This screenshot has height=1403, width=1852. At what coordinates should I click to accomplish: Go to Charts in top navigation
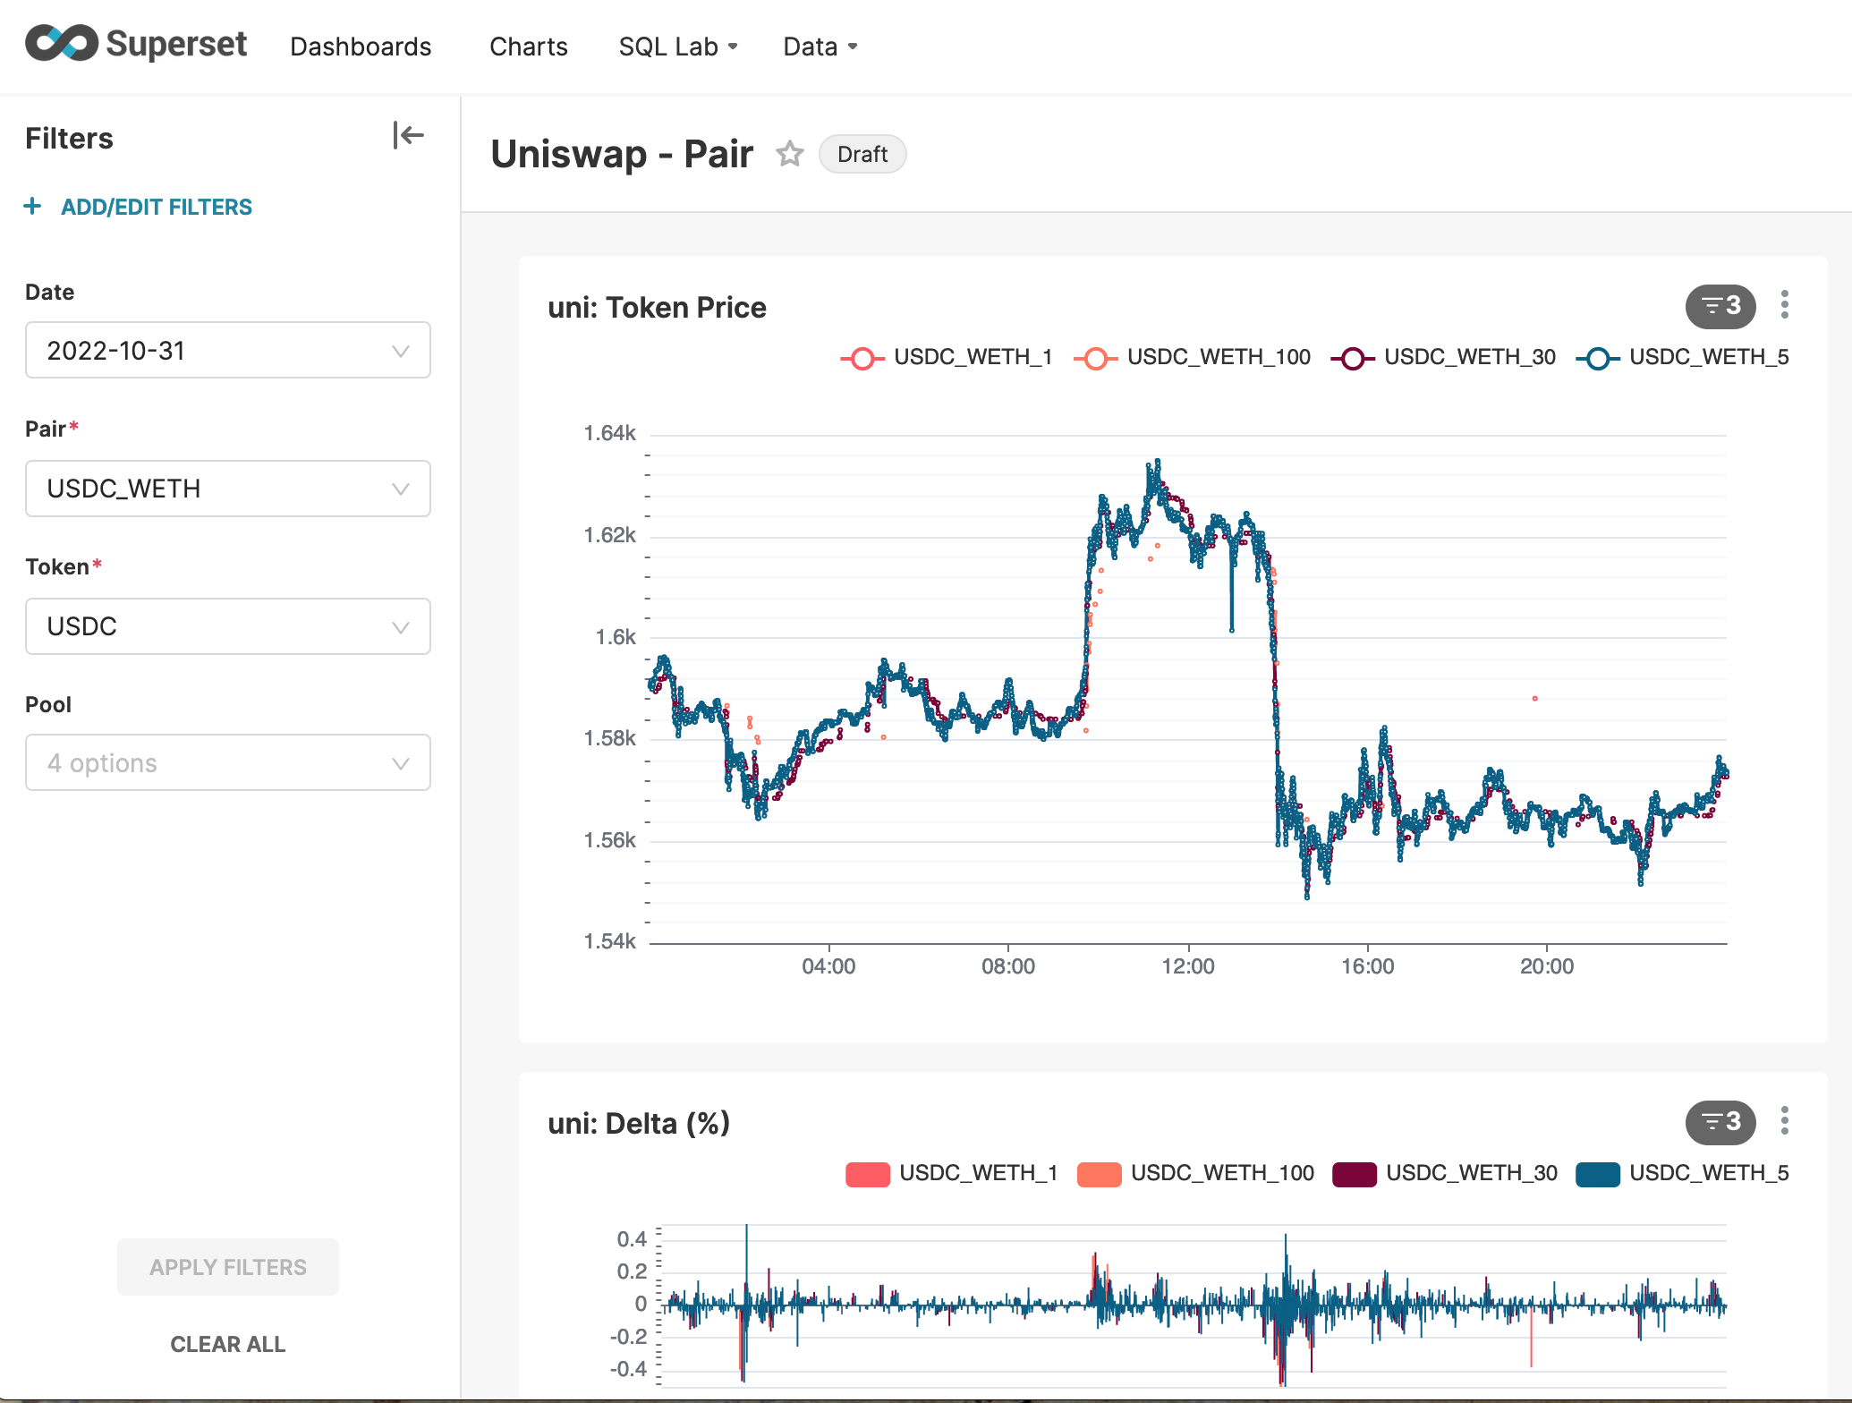tap(529, 47)
